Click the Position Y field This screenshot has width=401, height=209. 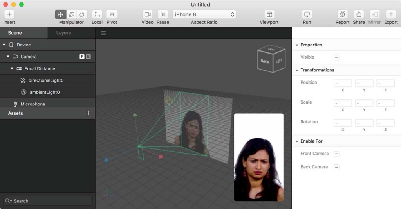364,83
